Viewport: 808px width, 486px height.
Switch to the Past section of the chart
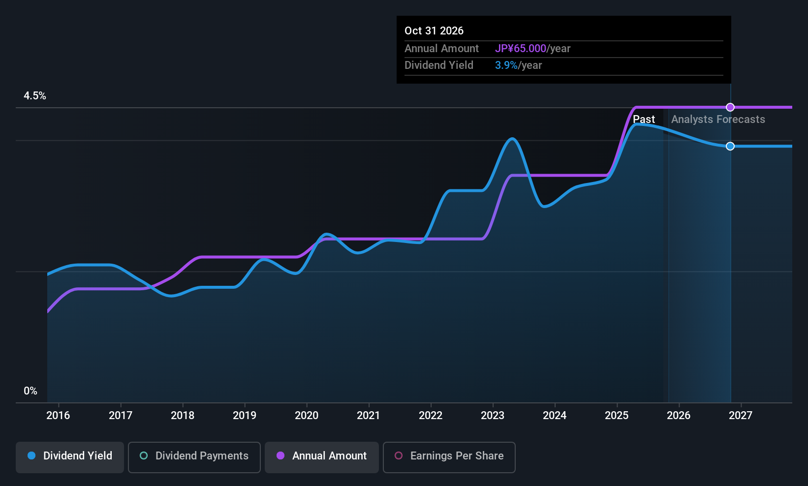tap(644, 119)
